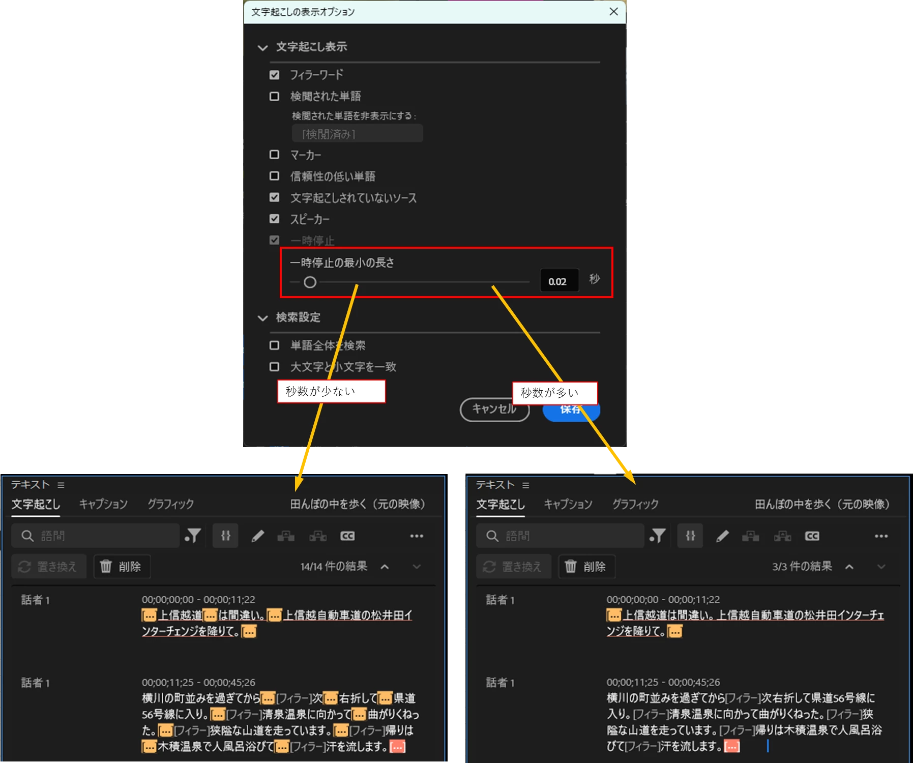Enable the 信頼性の低い単語 checkbox
The image size is (913, 763).
pos(274,175)
